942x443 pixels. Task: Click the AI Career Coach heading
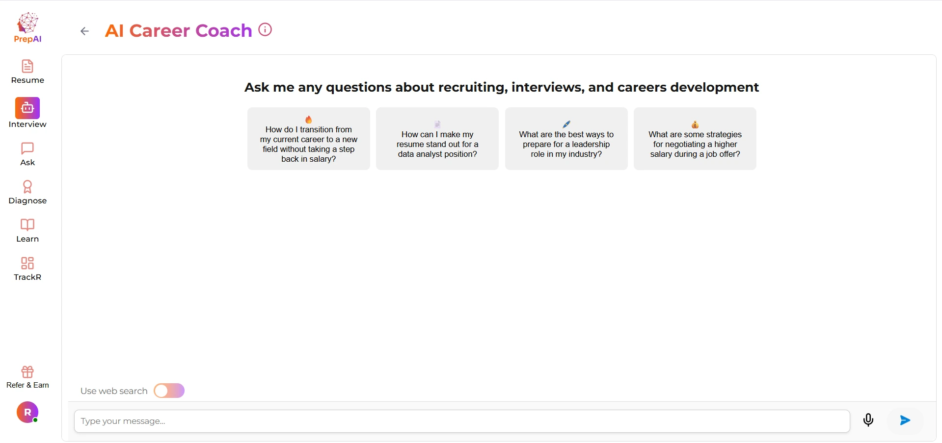[x=178, y=30]
